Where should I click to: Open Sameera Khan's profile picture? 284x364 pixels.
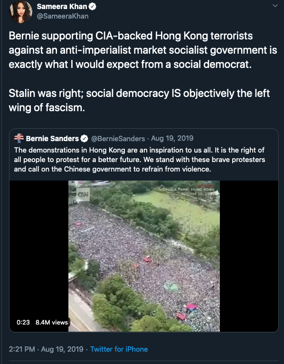(20, 11)
